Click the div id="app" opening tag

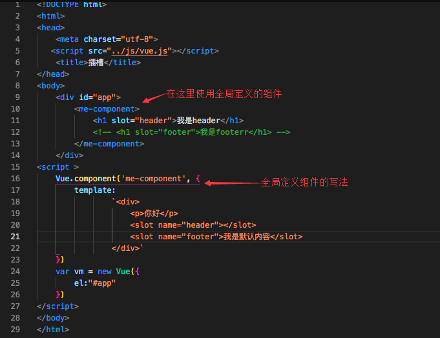click(88, 97)
